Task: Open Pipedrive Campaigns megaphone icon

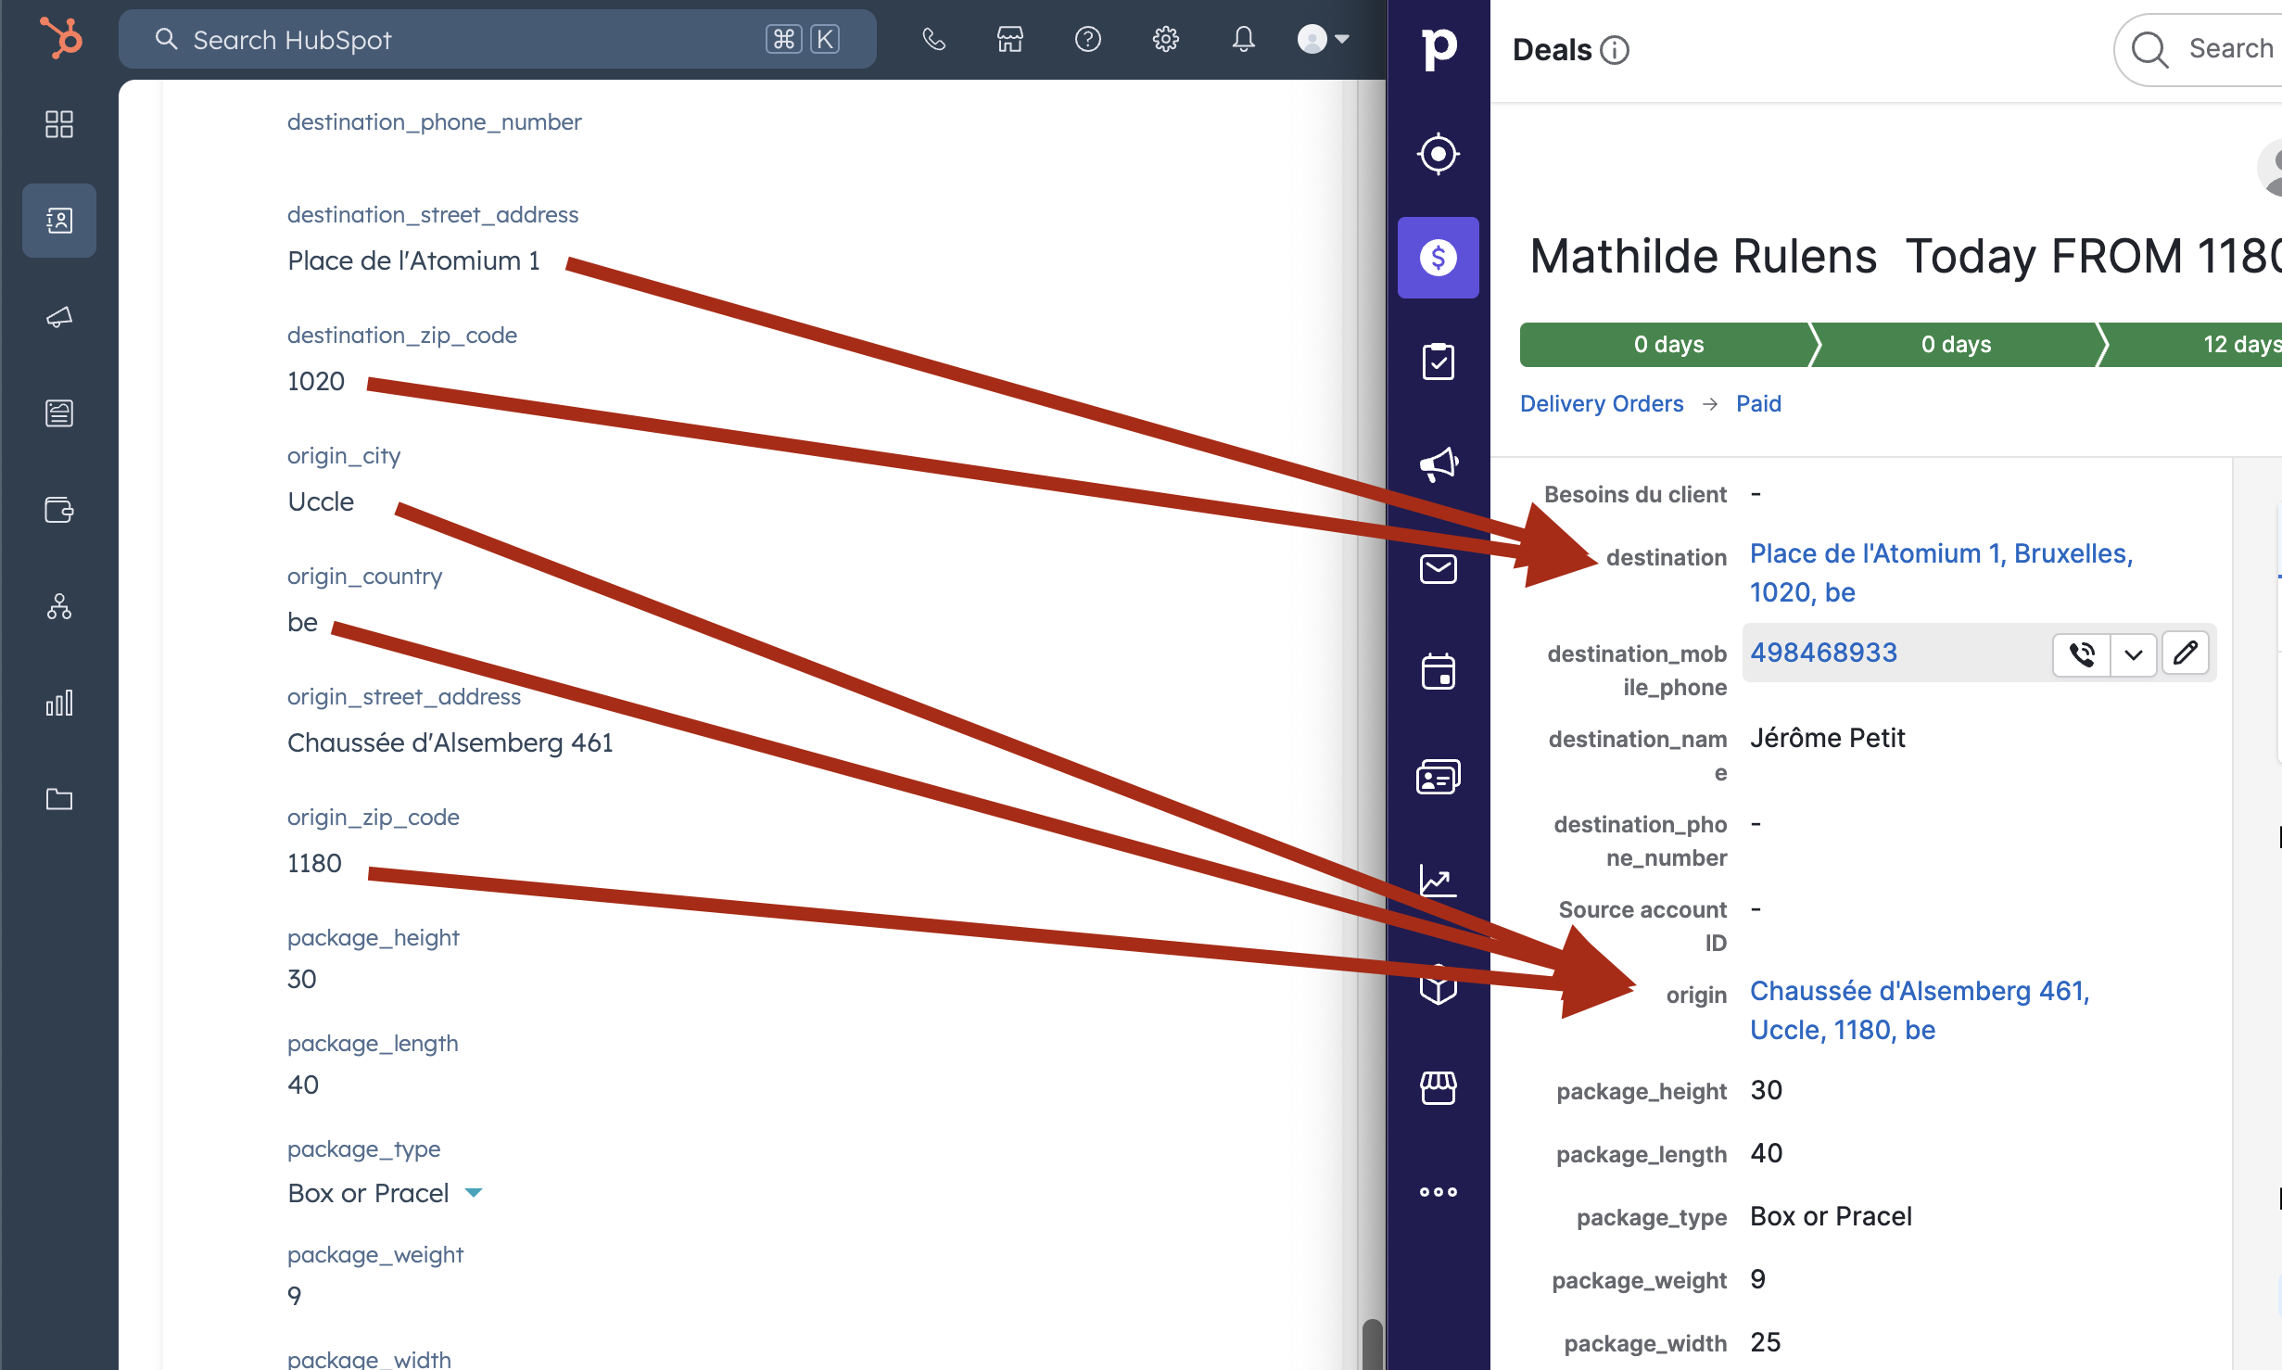Action: click(x=1438, y=464)
